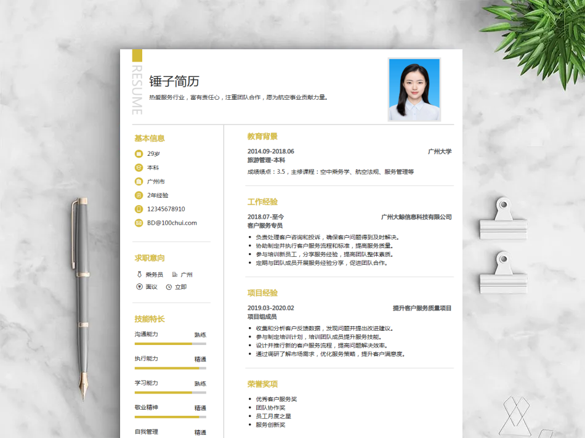
Task: Click the award item 团队协作奖
Action: (x=270, y=407)
